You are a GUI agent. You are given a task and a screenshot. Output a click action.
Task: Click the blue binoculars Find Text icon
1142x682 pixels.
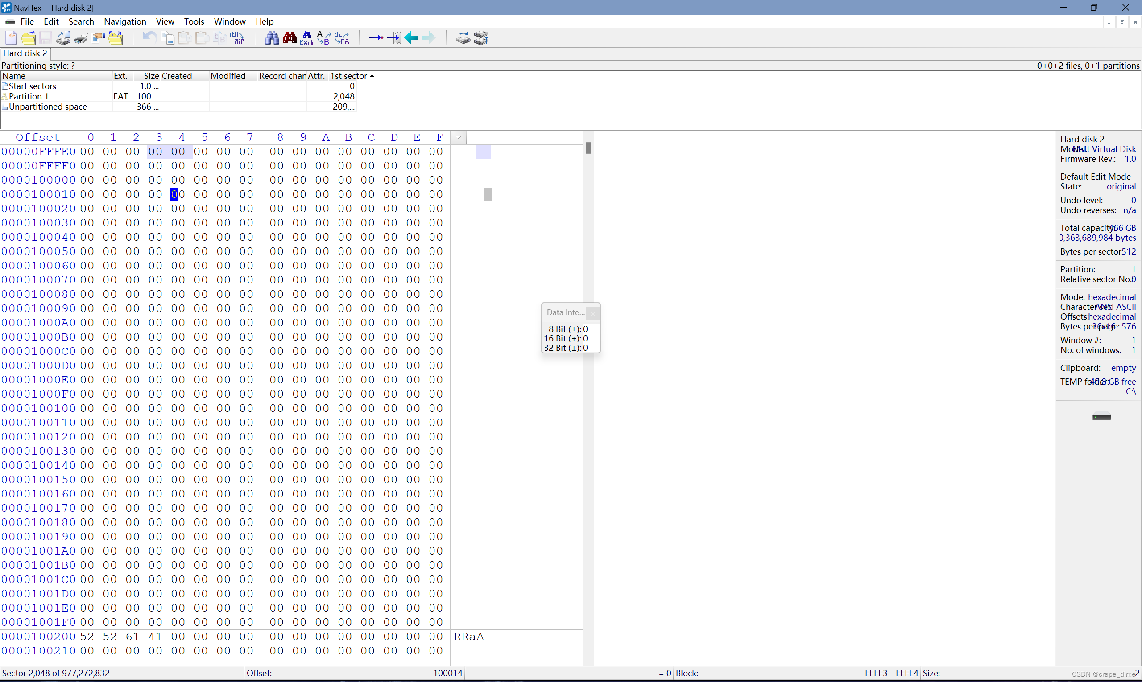pyautogui.click(x=272, y=38)
